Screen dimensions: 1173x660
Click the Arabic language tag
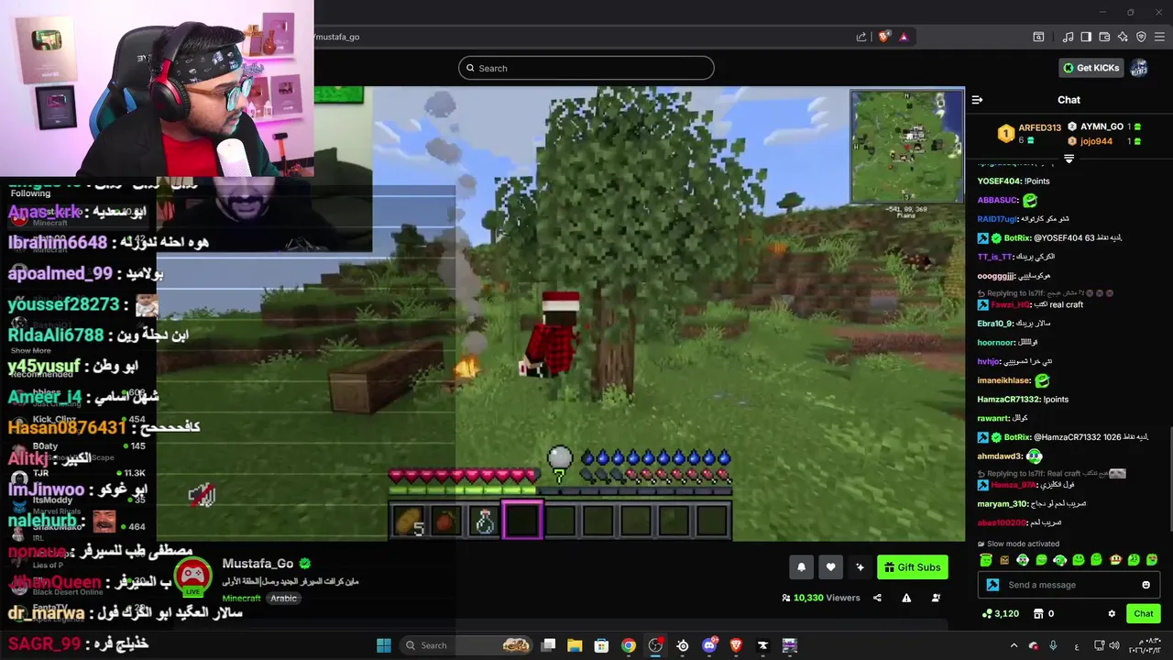(283, 598)
